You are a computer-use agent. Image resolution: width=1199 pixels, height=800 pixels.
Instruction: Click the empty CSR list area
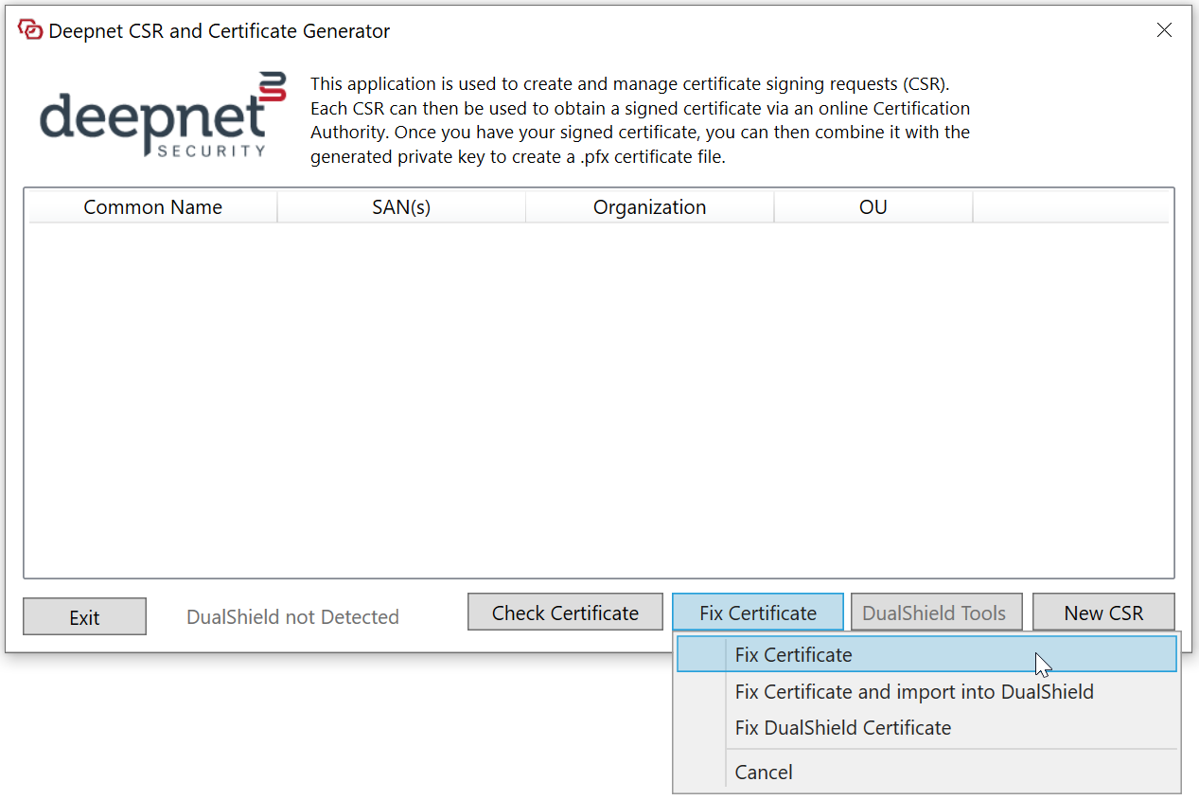coord(598,398)
